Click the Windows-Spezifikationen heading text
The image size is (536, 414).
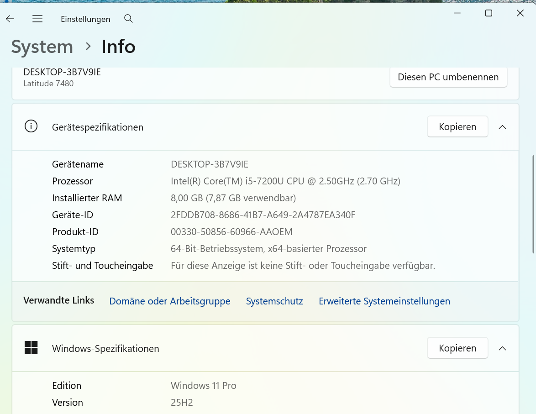pyautogui.click(x=105, y=348)
